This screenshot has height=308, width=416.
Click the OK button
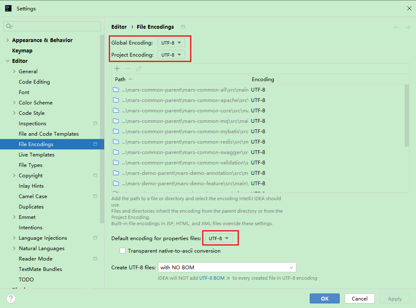[325, 298]
